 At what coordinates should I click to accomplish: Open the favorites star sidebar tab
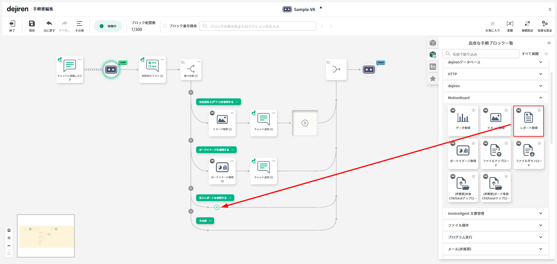[x=433, y=79]
